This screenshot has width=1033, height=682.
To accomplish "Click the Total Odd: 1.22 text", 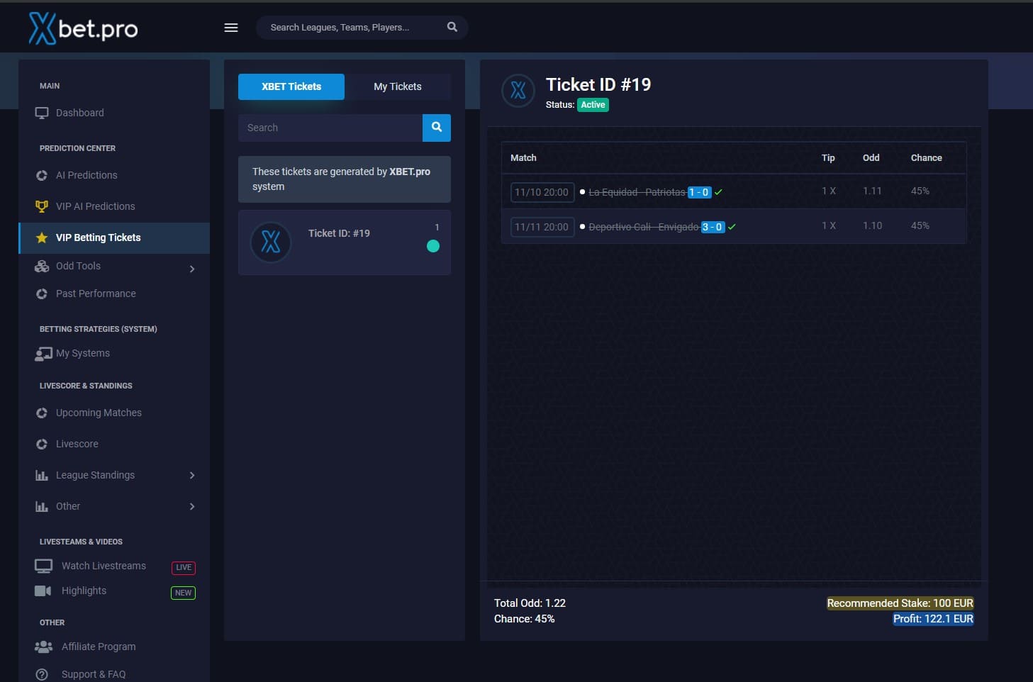I will coord(530,603).
